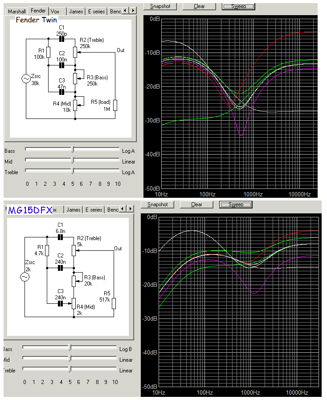Screen dimensions: 327x400
Task: Open E series tab in Fender Twin window
Action: (96, 12)
